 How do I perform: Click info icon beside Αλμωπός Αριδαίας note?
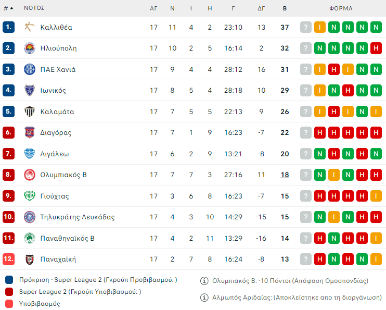(x=204, y=297)
